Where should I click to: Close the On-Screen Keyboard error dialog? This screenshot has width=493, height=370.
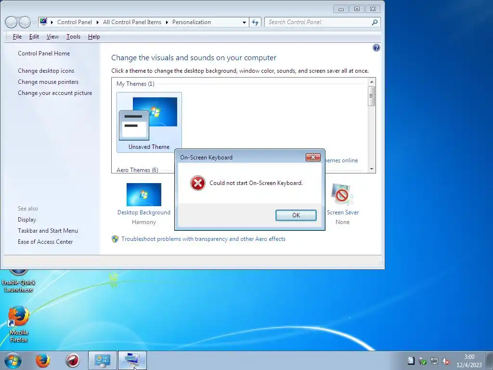tap(313, 158)
